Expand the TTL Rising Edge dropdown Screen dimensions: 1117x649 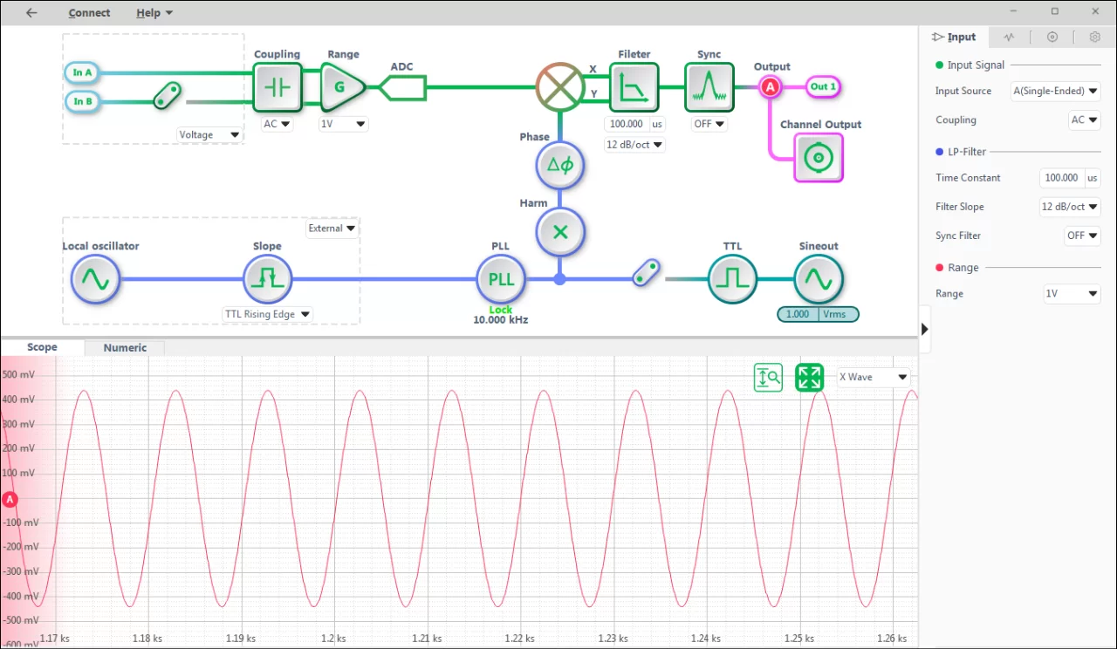pos(268,314)
